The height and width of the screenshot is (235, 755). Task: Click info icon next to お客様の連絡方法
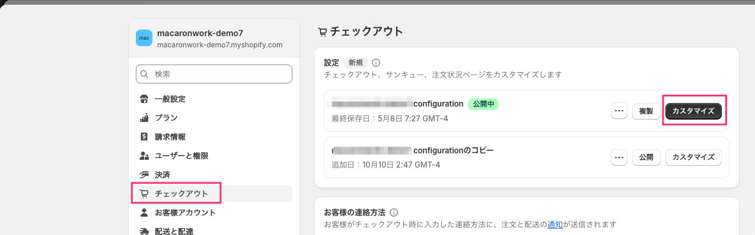(394, 212)
